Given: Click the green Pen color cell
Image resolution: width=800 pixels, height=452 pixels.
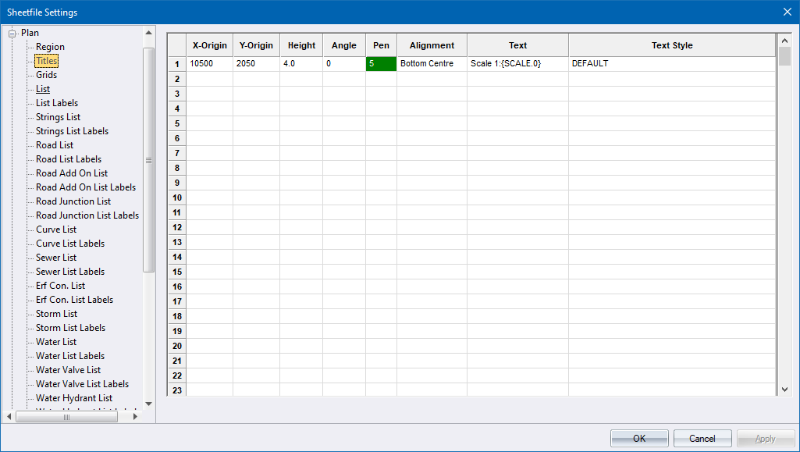Looking at the screenshot, I should click(x=381, y=64).
